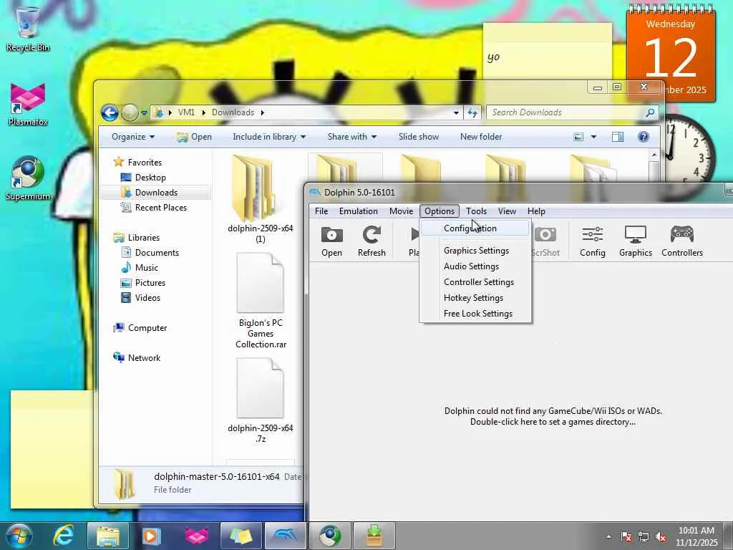
Task: Open Dolphin's File menu
Action: click(x=321, y=211)
